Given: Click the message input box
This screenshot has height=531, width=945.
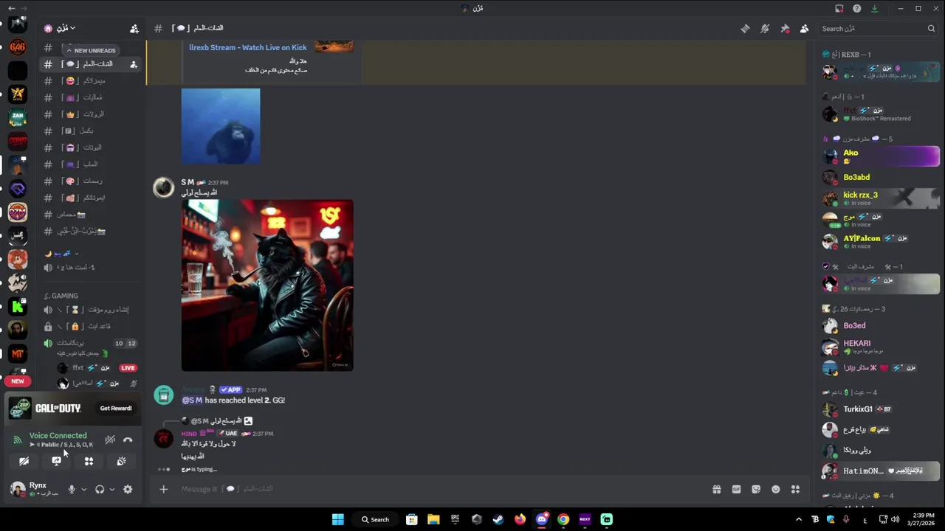Looking at the screenshot, I should pos(443,489).
